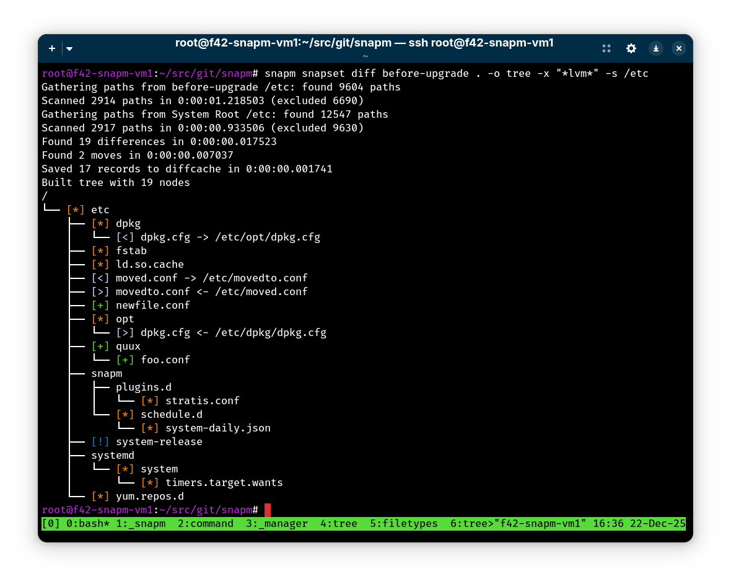Click the four-dot grid icon in titlebar
The width and height of the screenshot is (731, 584).
pos(606,48)
